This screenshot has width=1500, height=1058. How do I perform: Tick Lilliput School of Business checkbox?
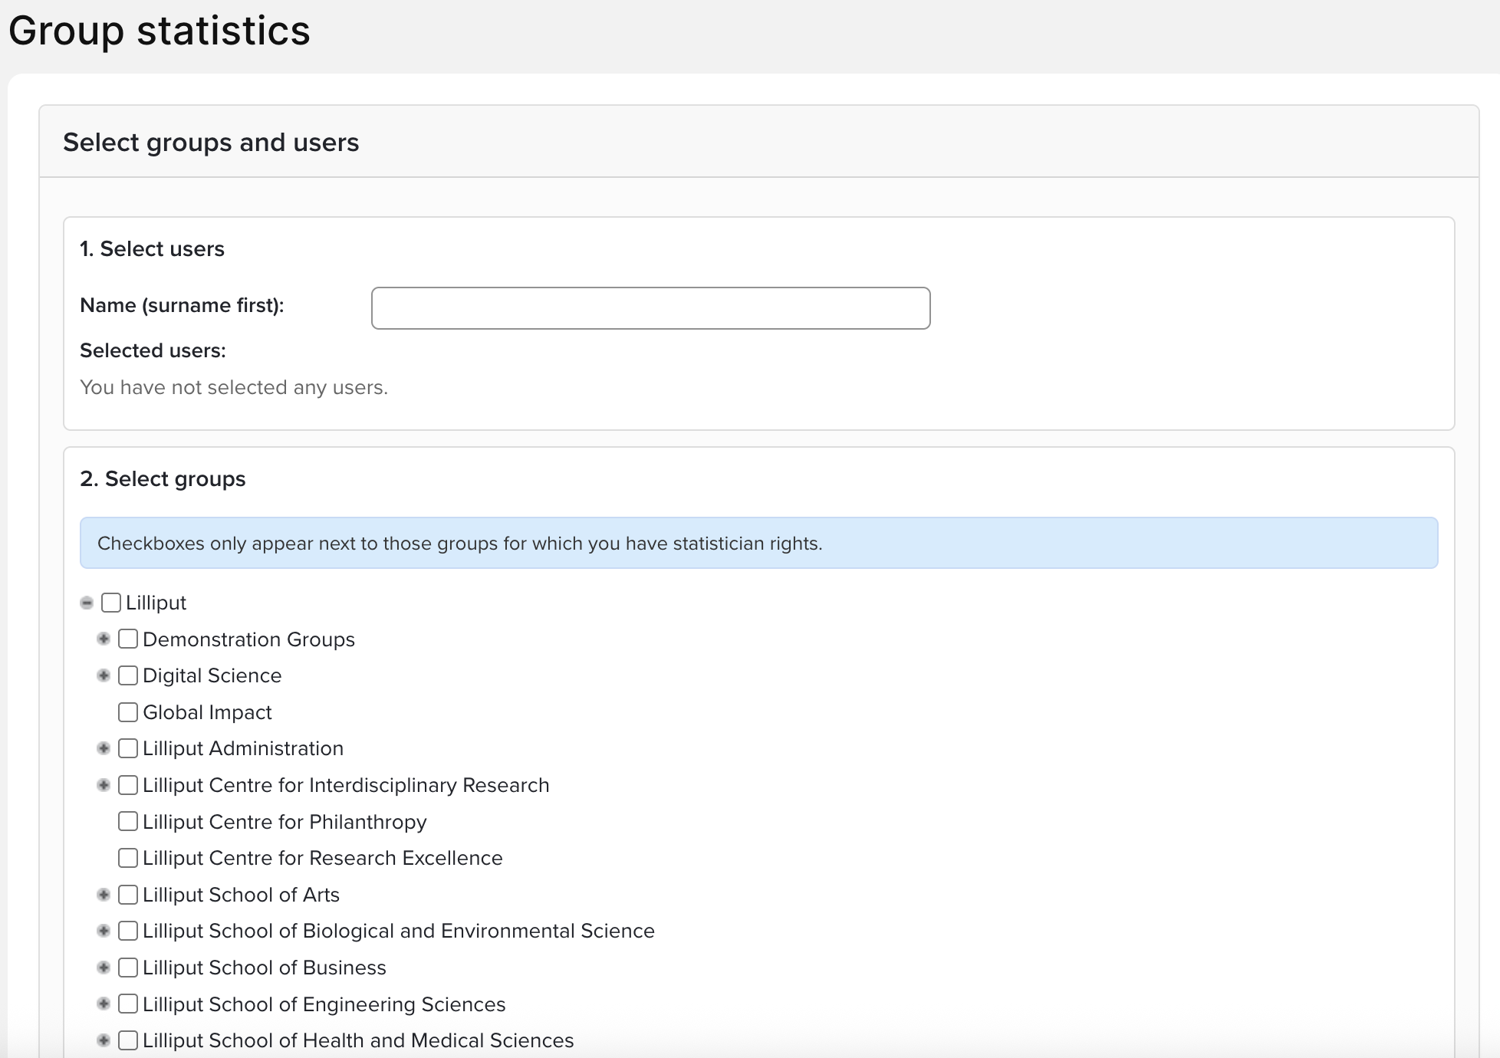click(x=128, y=968)
